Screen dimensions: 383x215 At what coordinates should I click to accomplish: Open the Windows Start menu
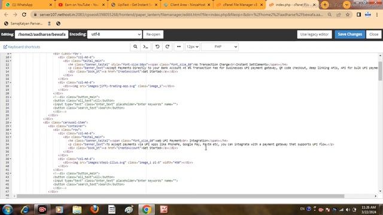pos(7,210)
